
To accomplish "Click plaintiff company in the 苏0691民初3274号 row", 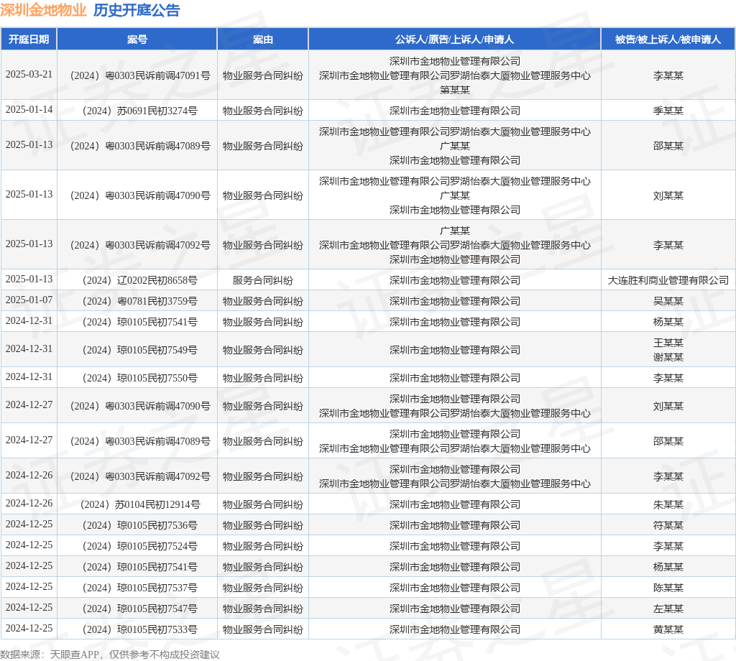I will pos(454,111).
